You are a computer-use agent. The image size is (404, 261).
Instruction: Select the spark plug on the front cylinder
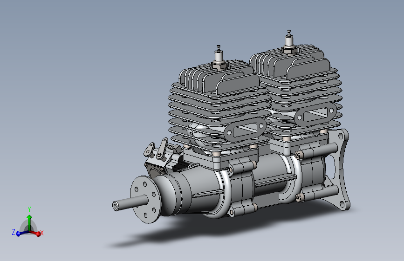tap(219, 58)
